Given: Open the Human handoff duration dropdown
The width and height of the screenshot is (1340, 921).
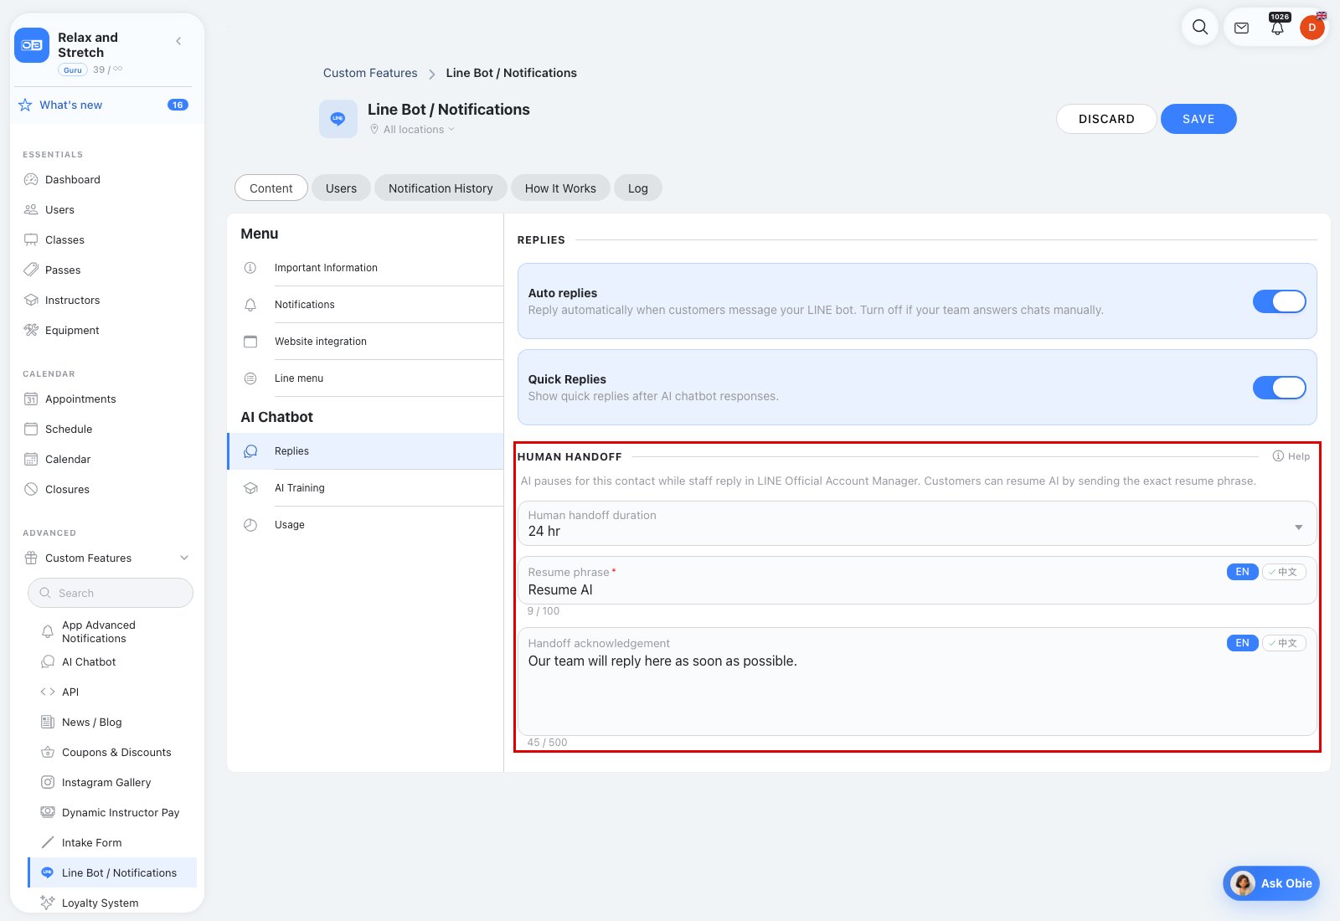Looking at the screenshot, I should click(917, 523).
